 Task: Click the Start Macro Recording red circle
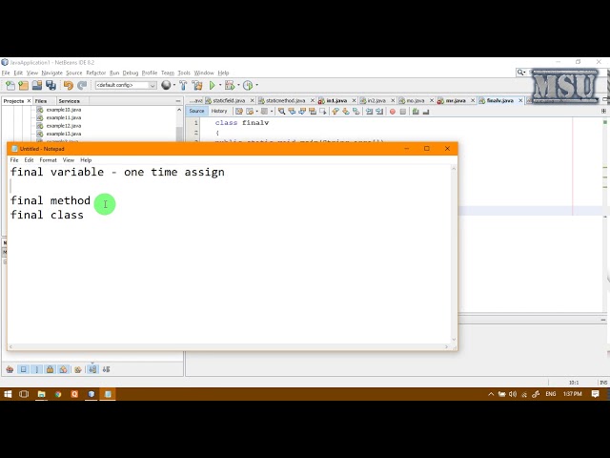(x=393, y=112)
